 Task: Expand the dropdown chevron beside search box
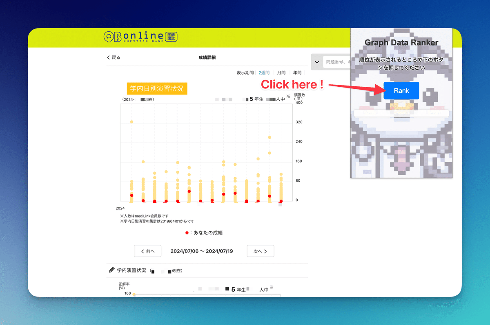tap(317, 62)
